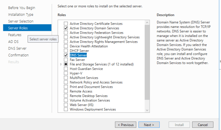Check Active Directory Federation Services checkbox
Screen dimensions: 221x130
(66, 33)
